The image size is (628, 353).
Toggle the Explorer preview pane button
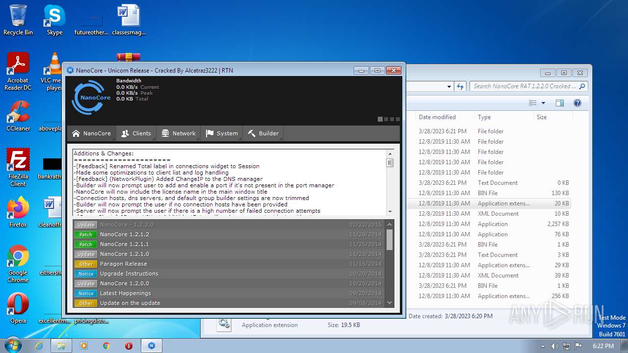coord(560,103)
